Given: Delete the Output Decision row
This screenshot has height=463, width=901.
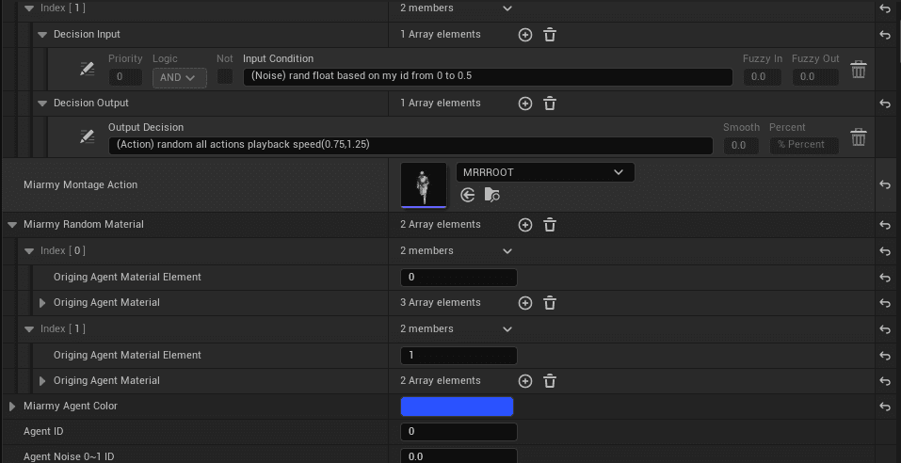Looking at the screenshot, I should 858,137.
